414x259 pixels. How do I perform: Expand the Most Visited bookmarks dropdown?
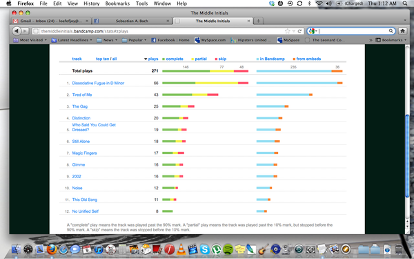[x=30, y=40]
